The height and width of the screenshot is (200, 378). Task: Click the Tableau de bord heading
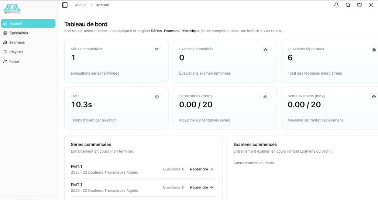[x=86, y=24]
